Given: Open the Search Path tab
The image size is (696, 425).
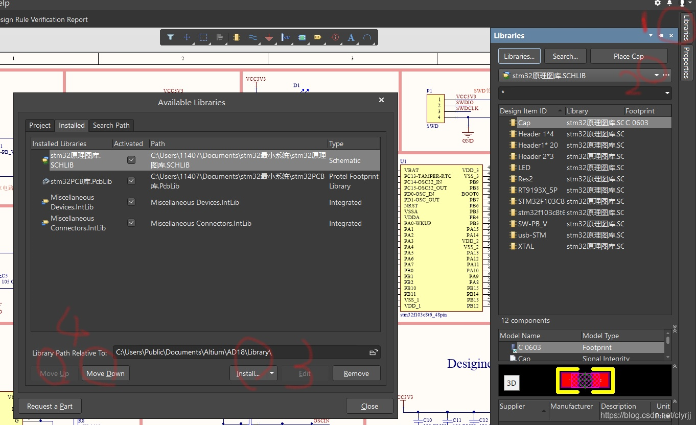Looking at the screenshot, I should tap(111, 125).
